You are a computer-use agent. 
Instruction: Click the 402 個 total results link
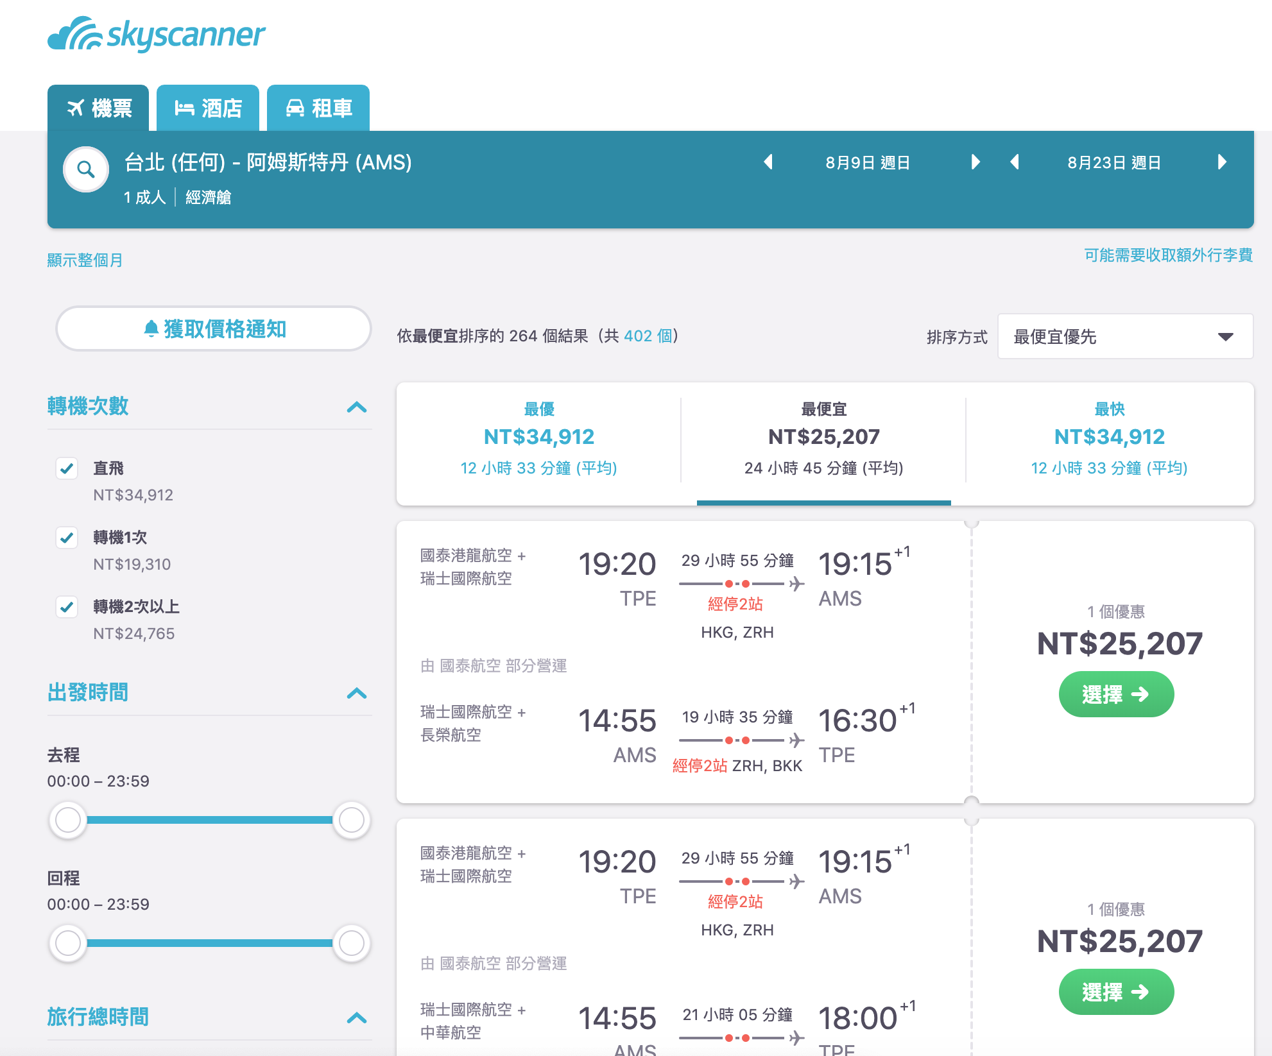648,336
